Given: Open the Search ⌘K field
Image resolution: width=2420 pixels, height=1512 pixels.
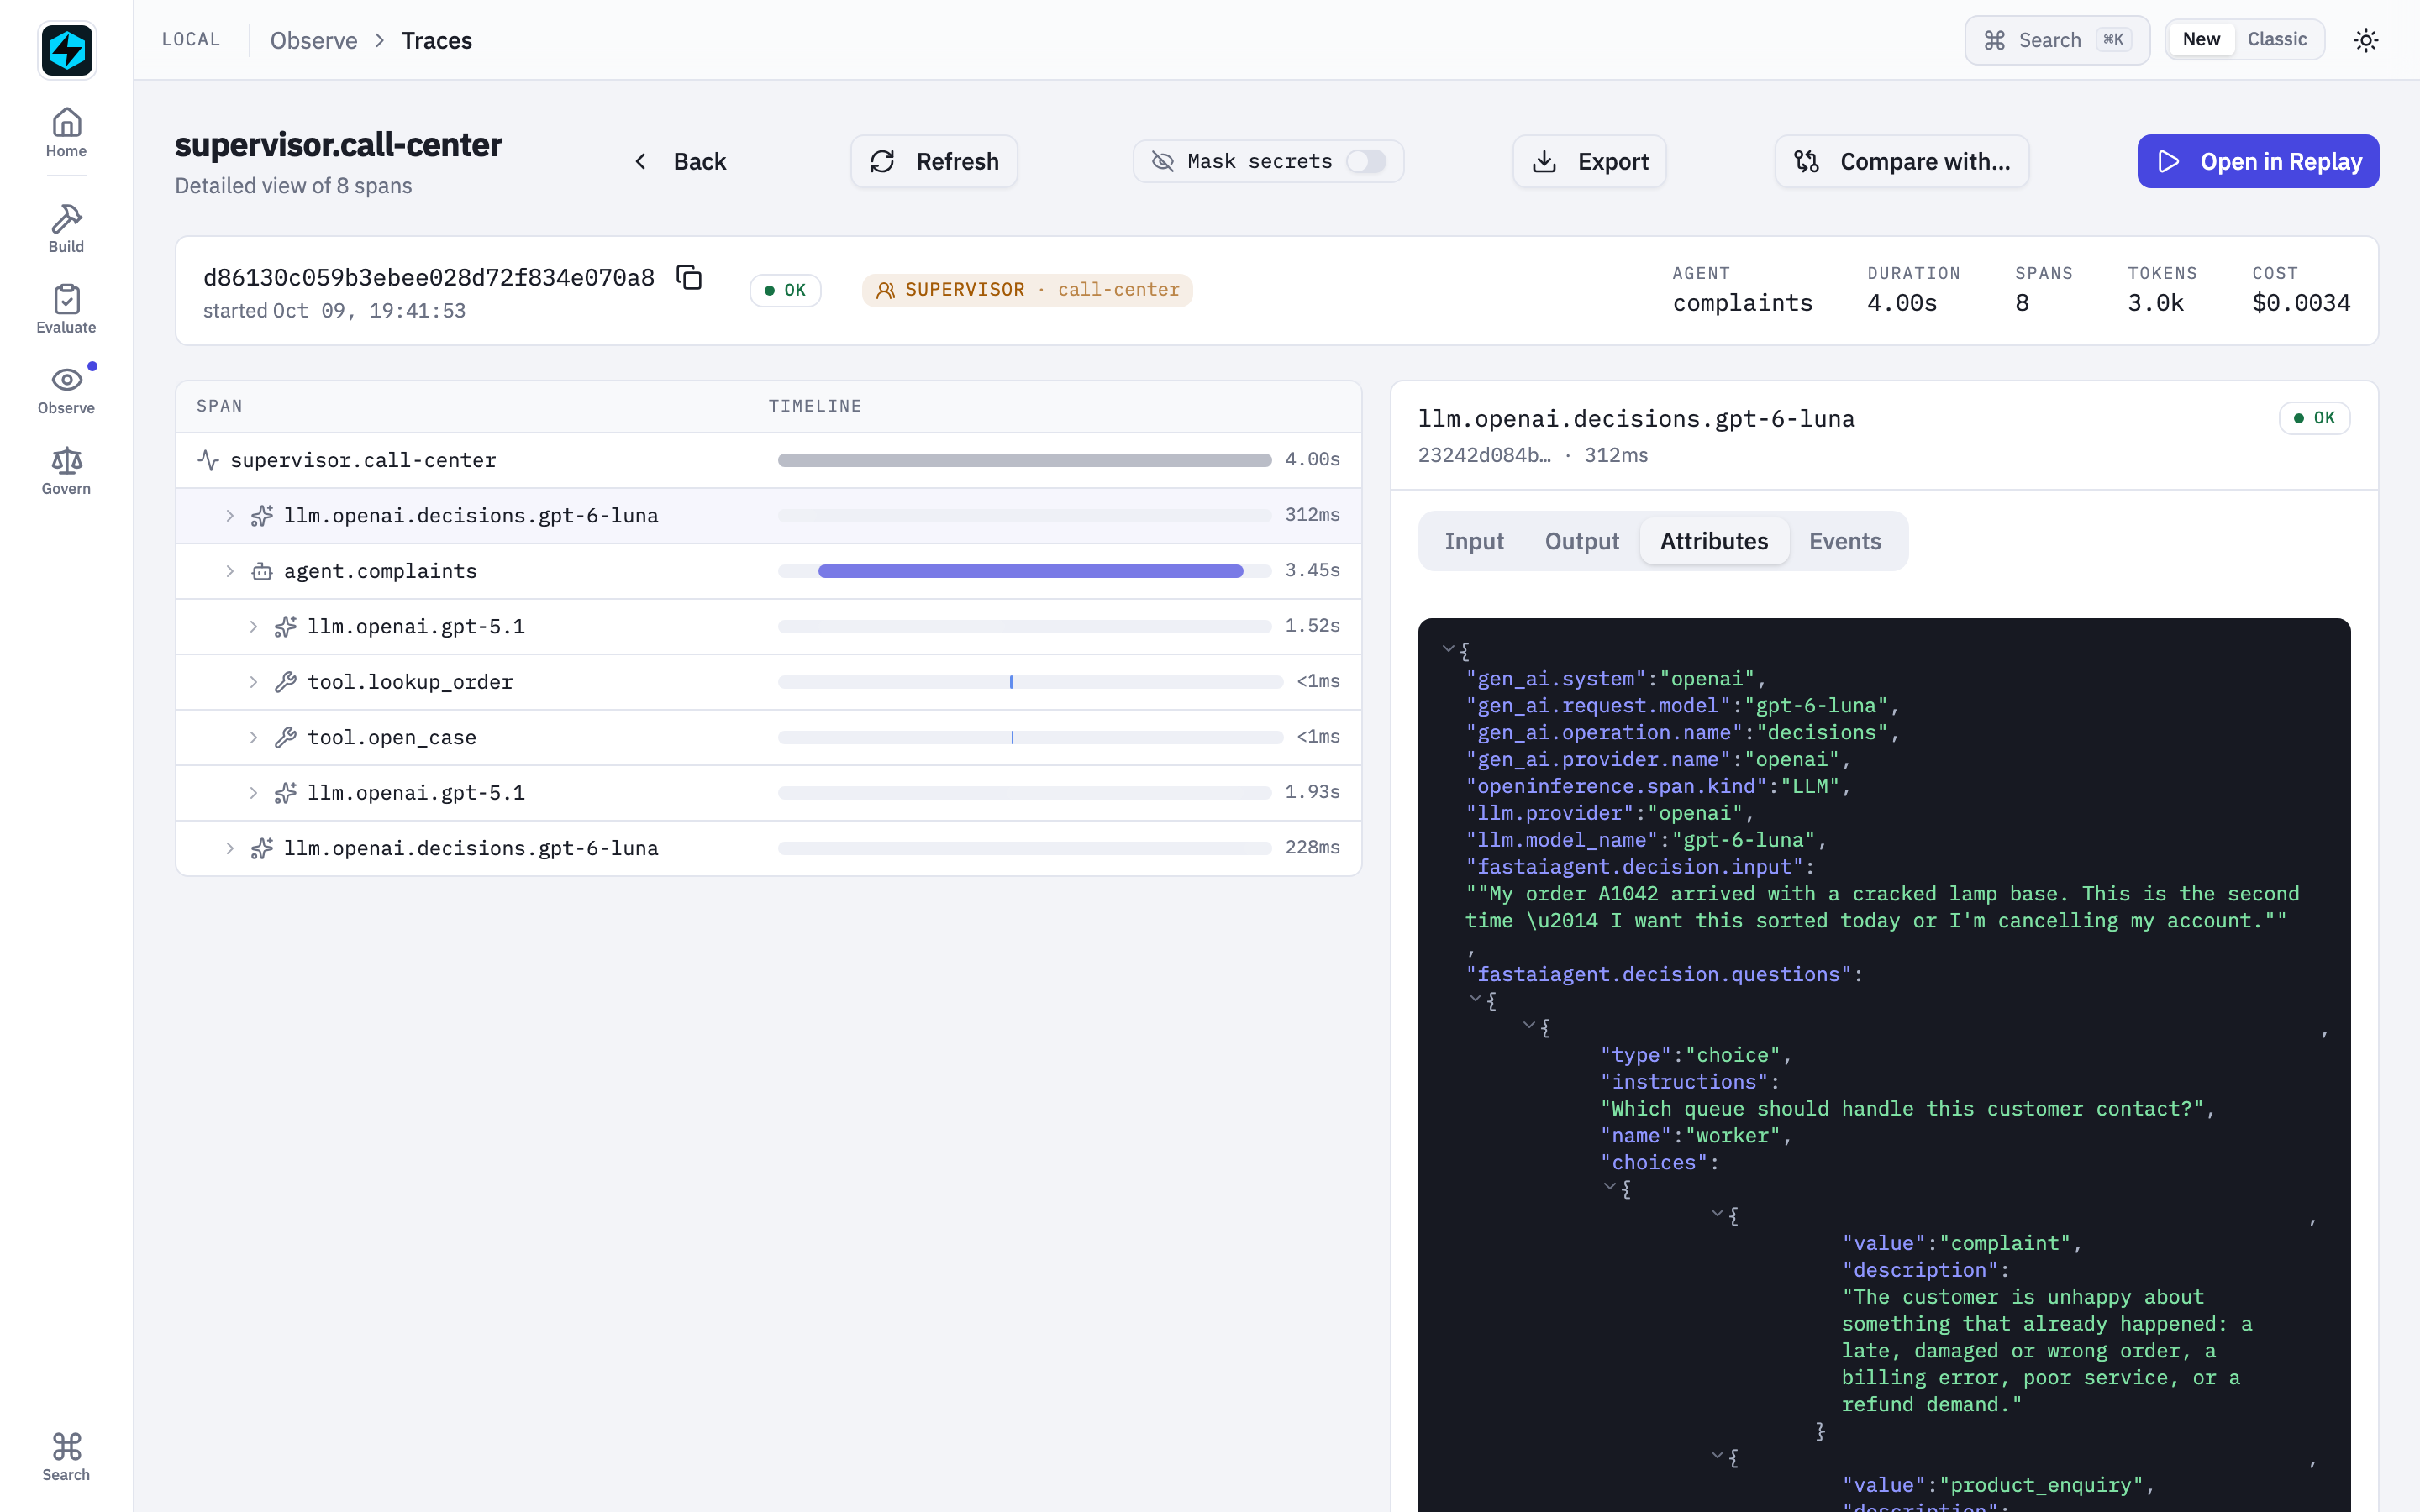Looking at the screenshot, I should point(2057,40).
